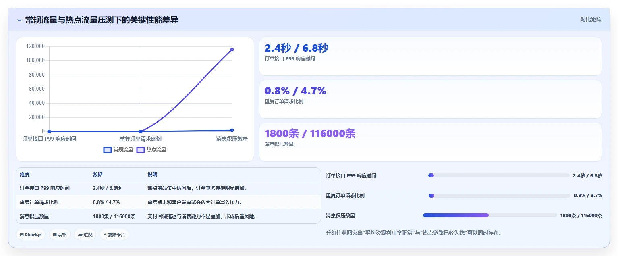Viewport: 618px width, 256px height.
Task: Click the description starting 支付回调延迟与消费能力不足
Action: pos(202,216)
